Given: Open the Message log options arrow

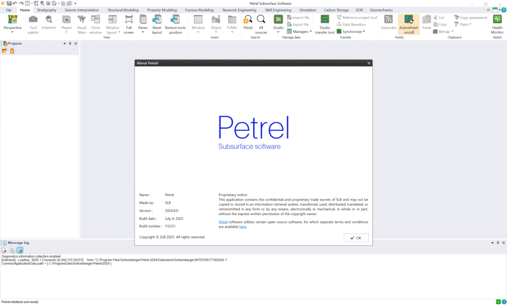Looking at the screenshot, I should pos(492,243).
